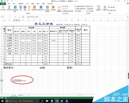The height and width of the screenshot is (103, 129).
Task: Switch to the Insert tab
Action: pyautogui.click(x=14, y=4)
